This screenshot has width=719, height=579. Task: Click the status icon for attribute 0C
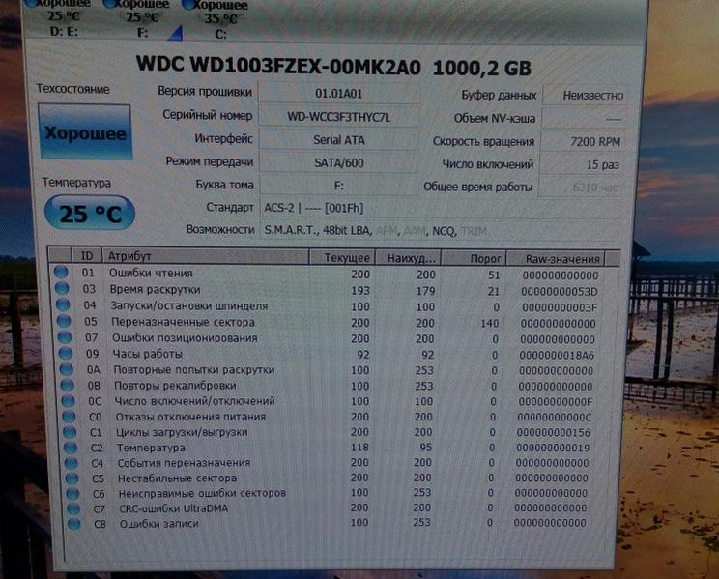pyautogui.click(x=69, y=400)
